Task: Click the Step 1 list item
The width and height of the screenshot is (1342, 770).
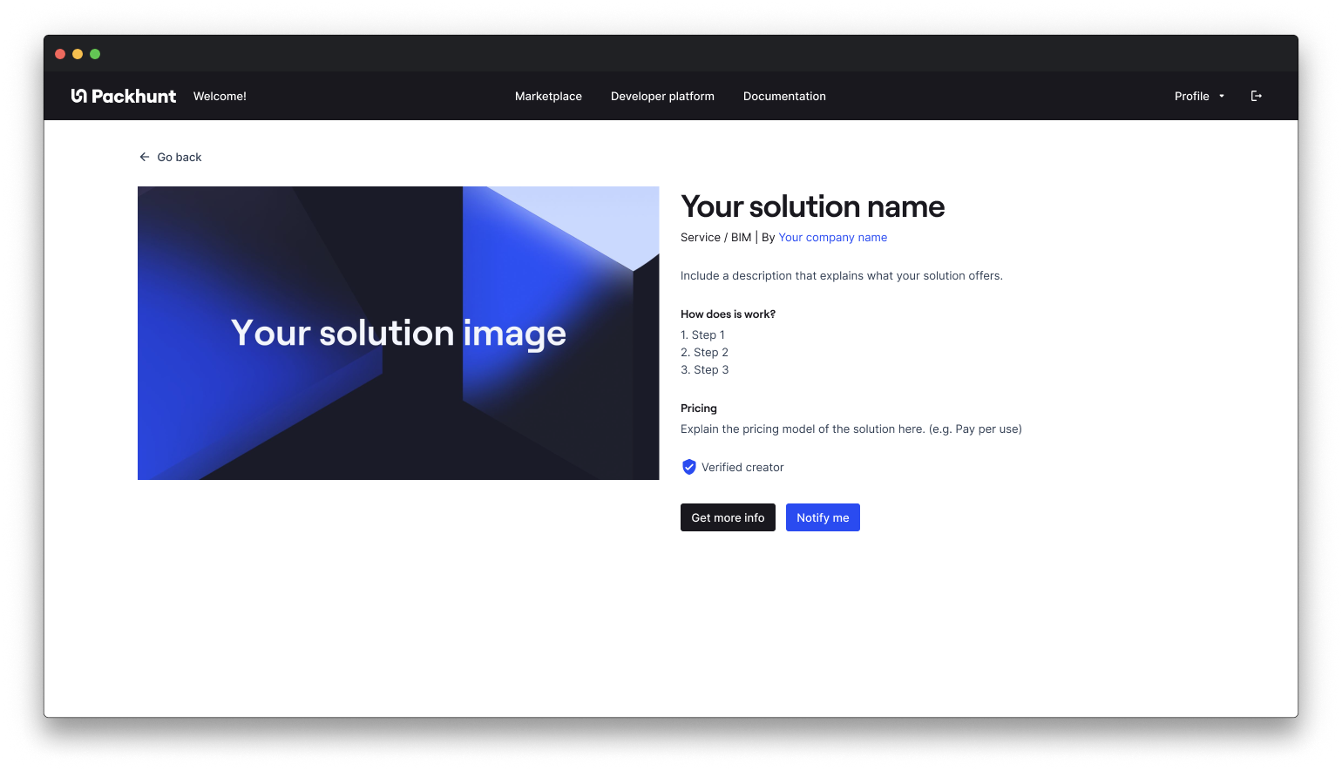Action: [702, 334]
